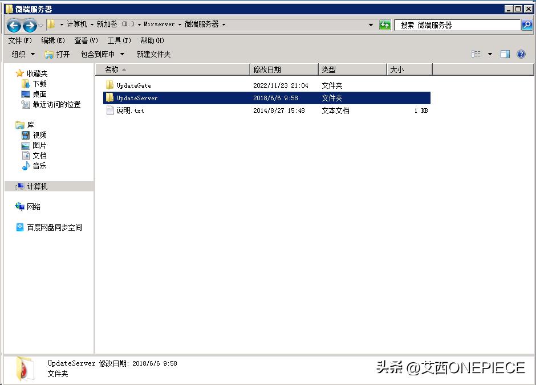Click 打开 to open UpdateServer
This screenshot has width=536, height=385.
(63, 54)
